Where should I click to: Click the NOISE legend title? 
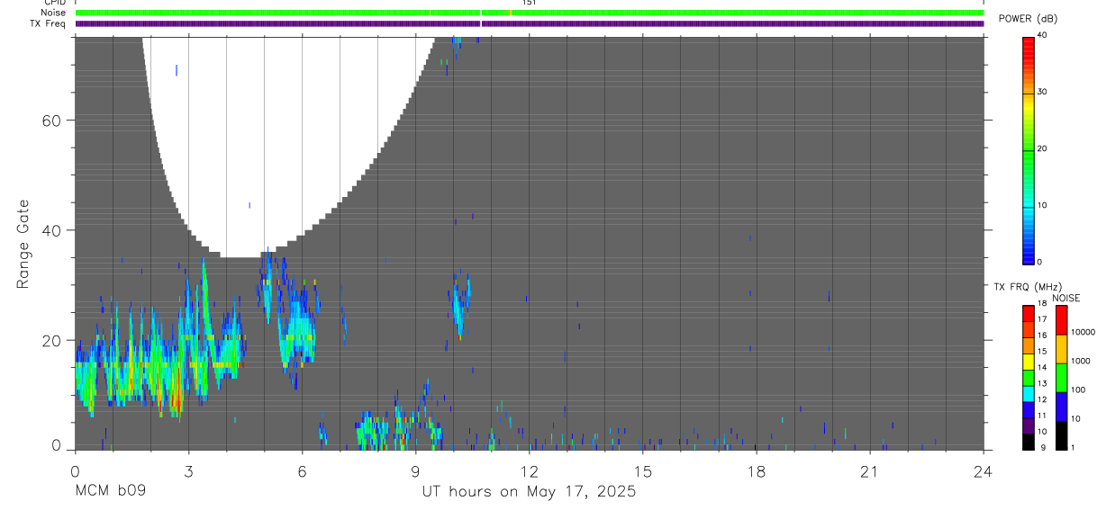[x=1065, y=298]
